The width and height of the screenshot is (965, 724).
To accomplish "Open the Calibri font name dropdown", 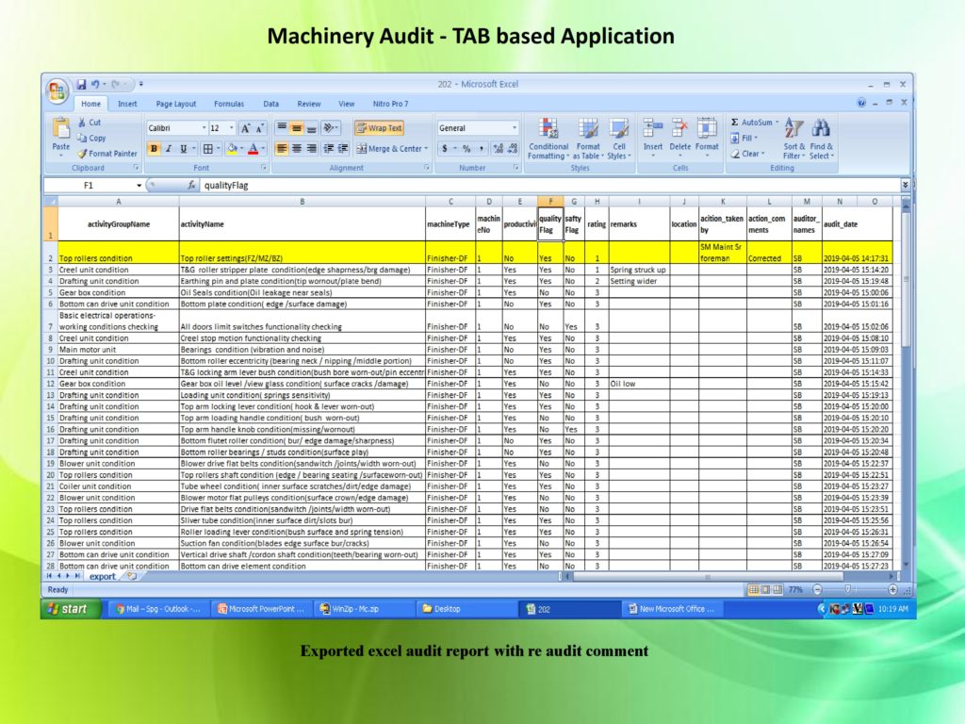I will coord(204,128).
